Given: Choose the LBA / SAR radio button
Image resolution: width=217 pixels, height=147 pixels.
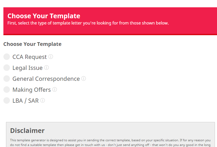Looking at the screenshot, I should (7, 100).
